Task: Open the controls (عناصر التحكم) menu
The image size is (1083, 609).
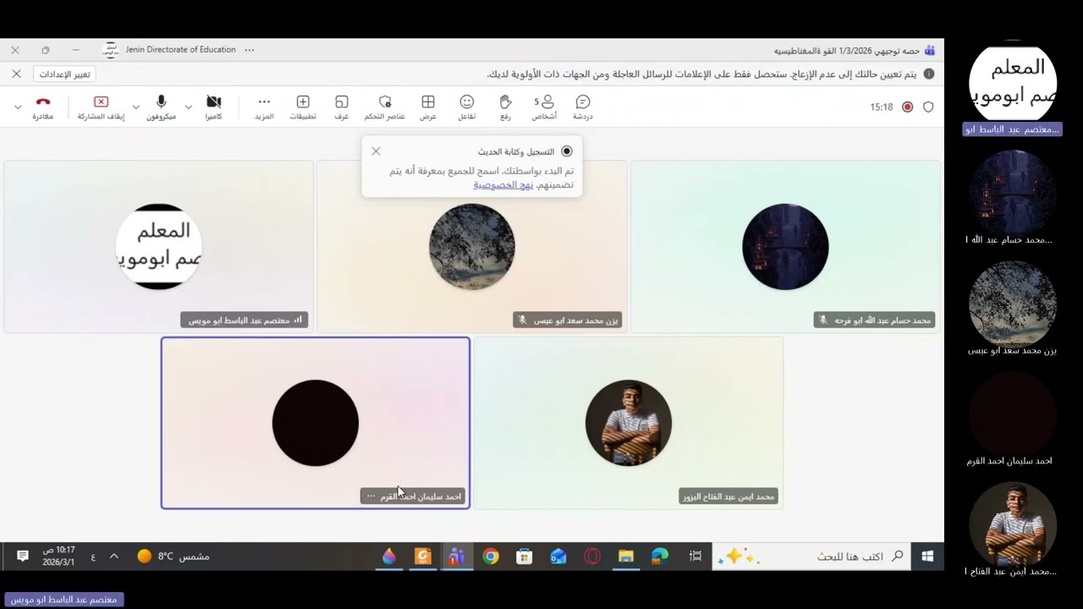Action: click(385, 107)
